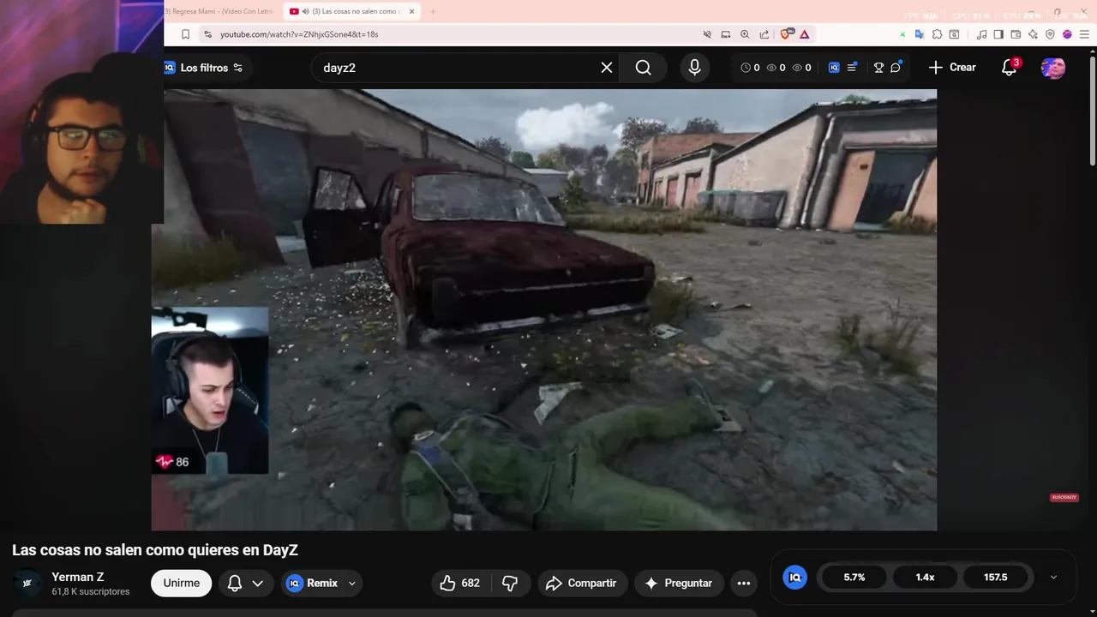Click the trophy icon in header
Viewport: 1097px width, 617px height.
pyautogui.click(x=878, y=68)
